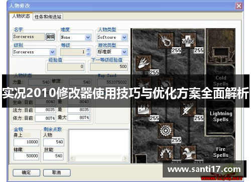Image resolution: width=251 pixels, height=182 pixels.
Task: Click the 255 value beside Fire Wall
Action: [154, 118]
